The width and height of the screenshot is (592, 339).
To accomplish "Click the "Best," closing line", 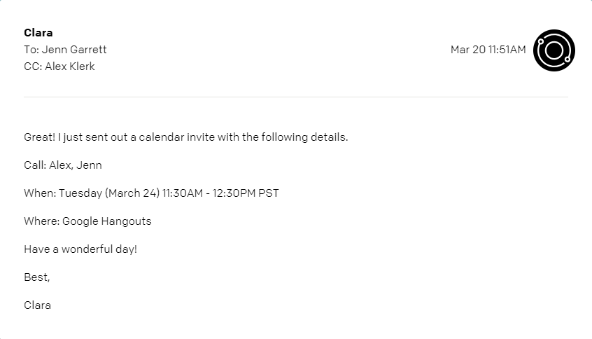I will [37, 277].
